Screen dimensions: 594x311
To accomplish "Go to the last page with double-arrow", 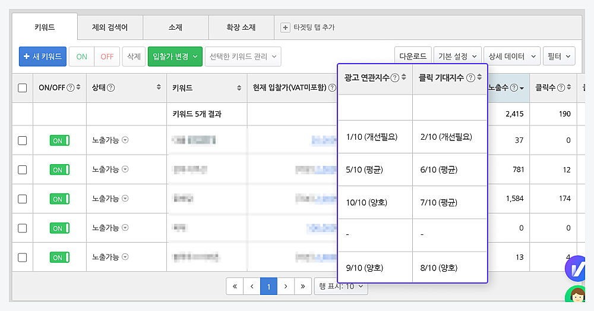I will pyautogui.click(x=303, y=286).
